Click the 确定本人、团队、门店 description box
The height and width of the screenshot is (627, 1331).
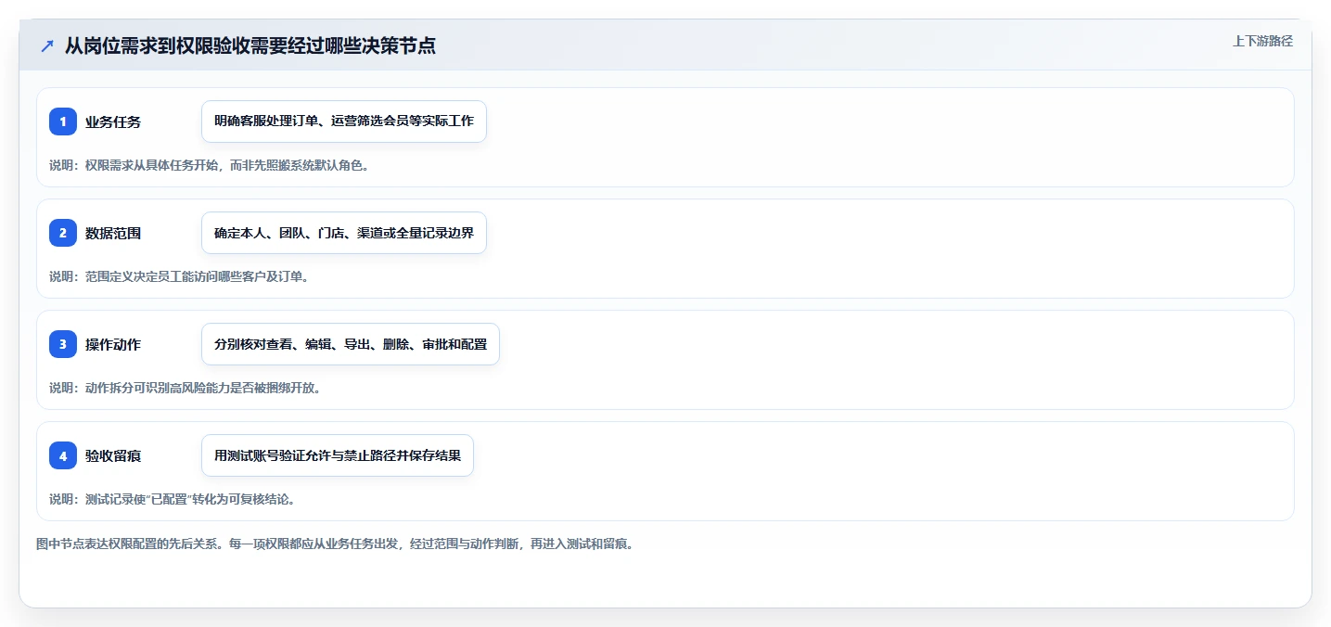[344, 233]
